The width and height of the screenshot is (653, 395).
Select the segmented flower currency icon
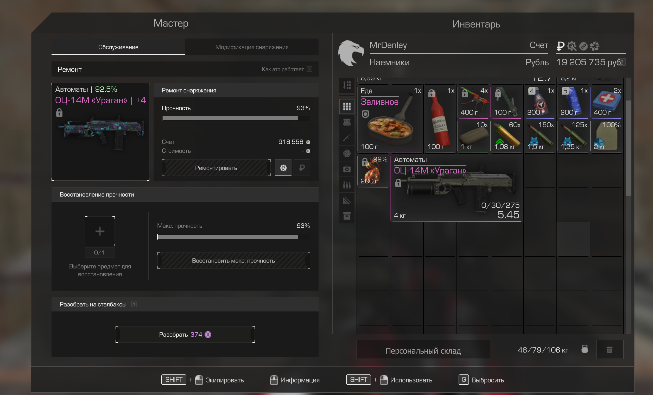(x=595, y=46)
